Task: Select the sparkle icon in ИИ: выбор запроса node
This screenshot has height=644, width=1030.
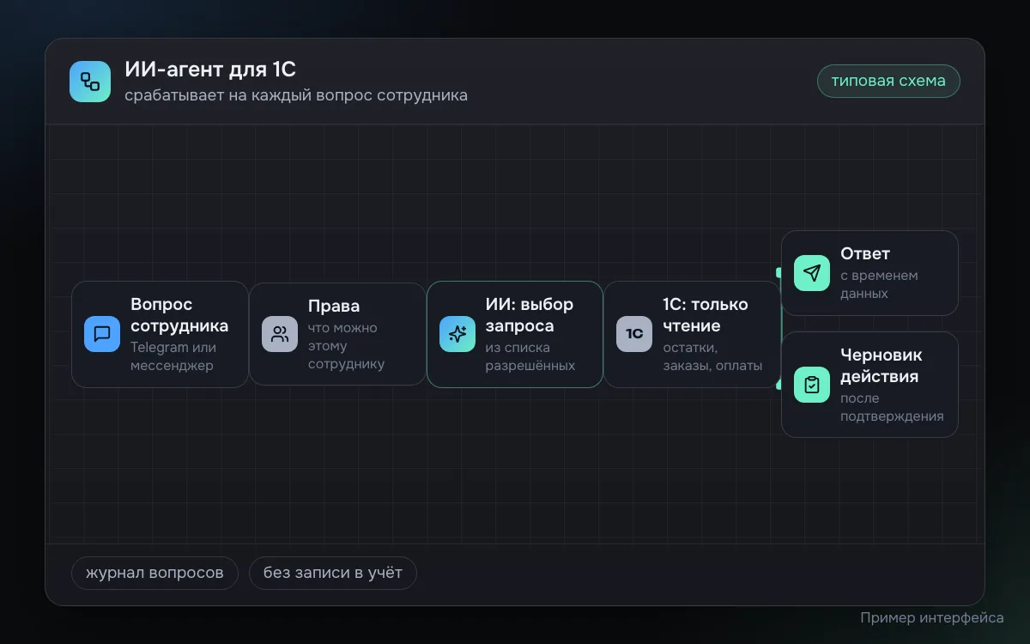Action: pos(457,334)
